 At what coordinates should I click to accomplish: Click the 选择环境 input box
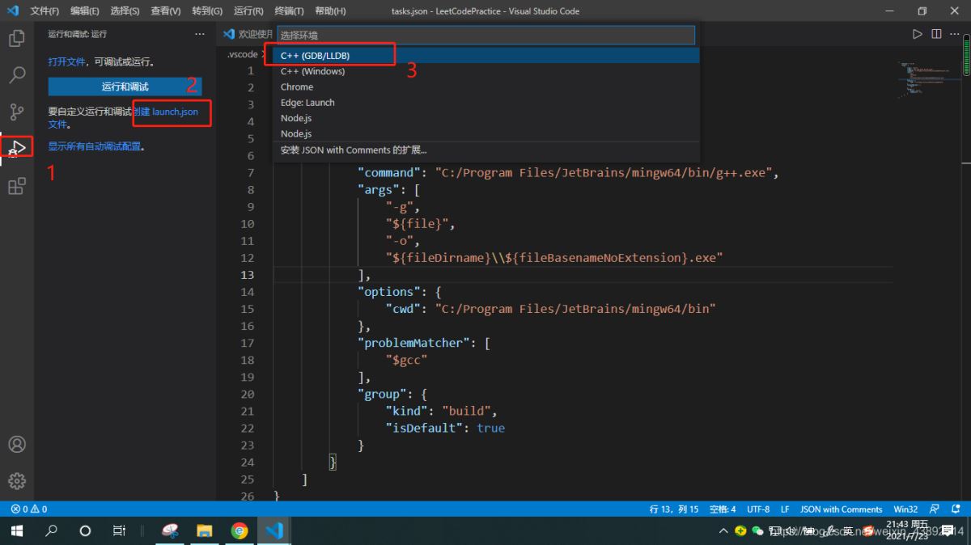click(485, 36)
